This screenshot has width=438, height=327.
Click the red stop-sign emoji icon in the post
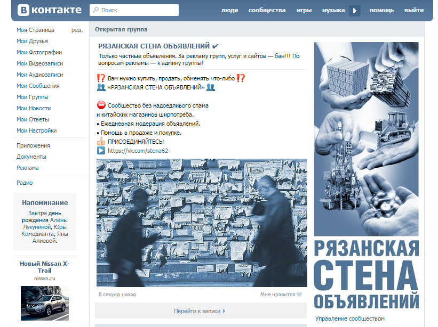click(101, 105)
